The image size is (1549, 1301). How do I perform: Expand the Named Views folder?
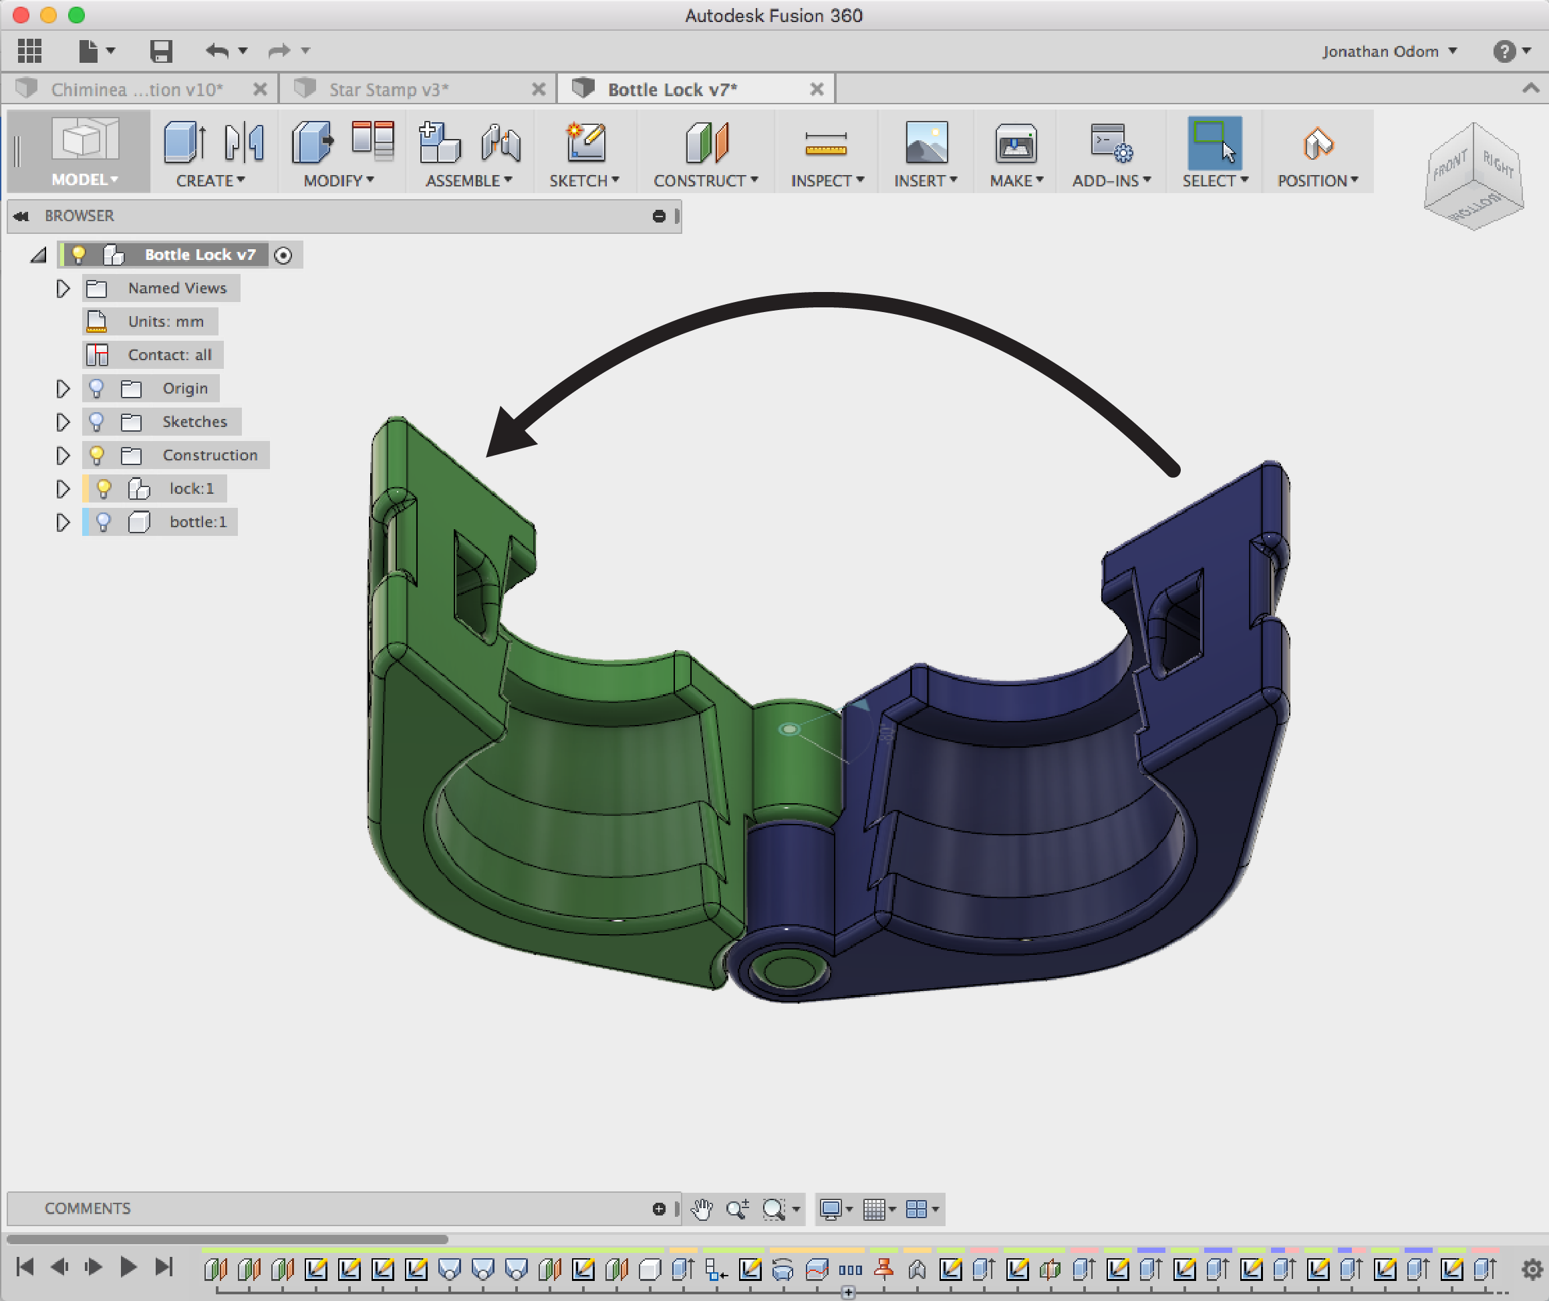pyautogui.click(x=63, y=289)
